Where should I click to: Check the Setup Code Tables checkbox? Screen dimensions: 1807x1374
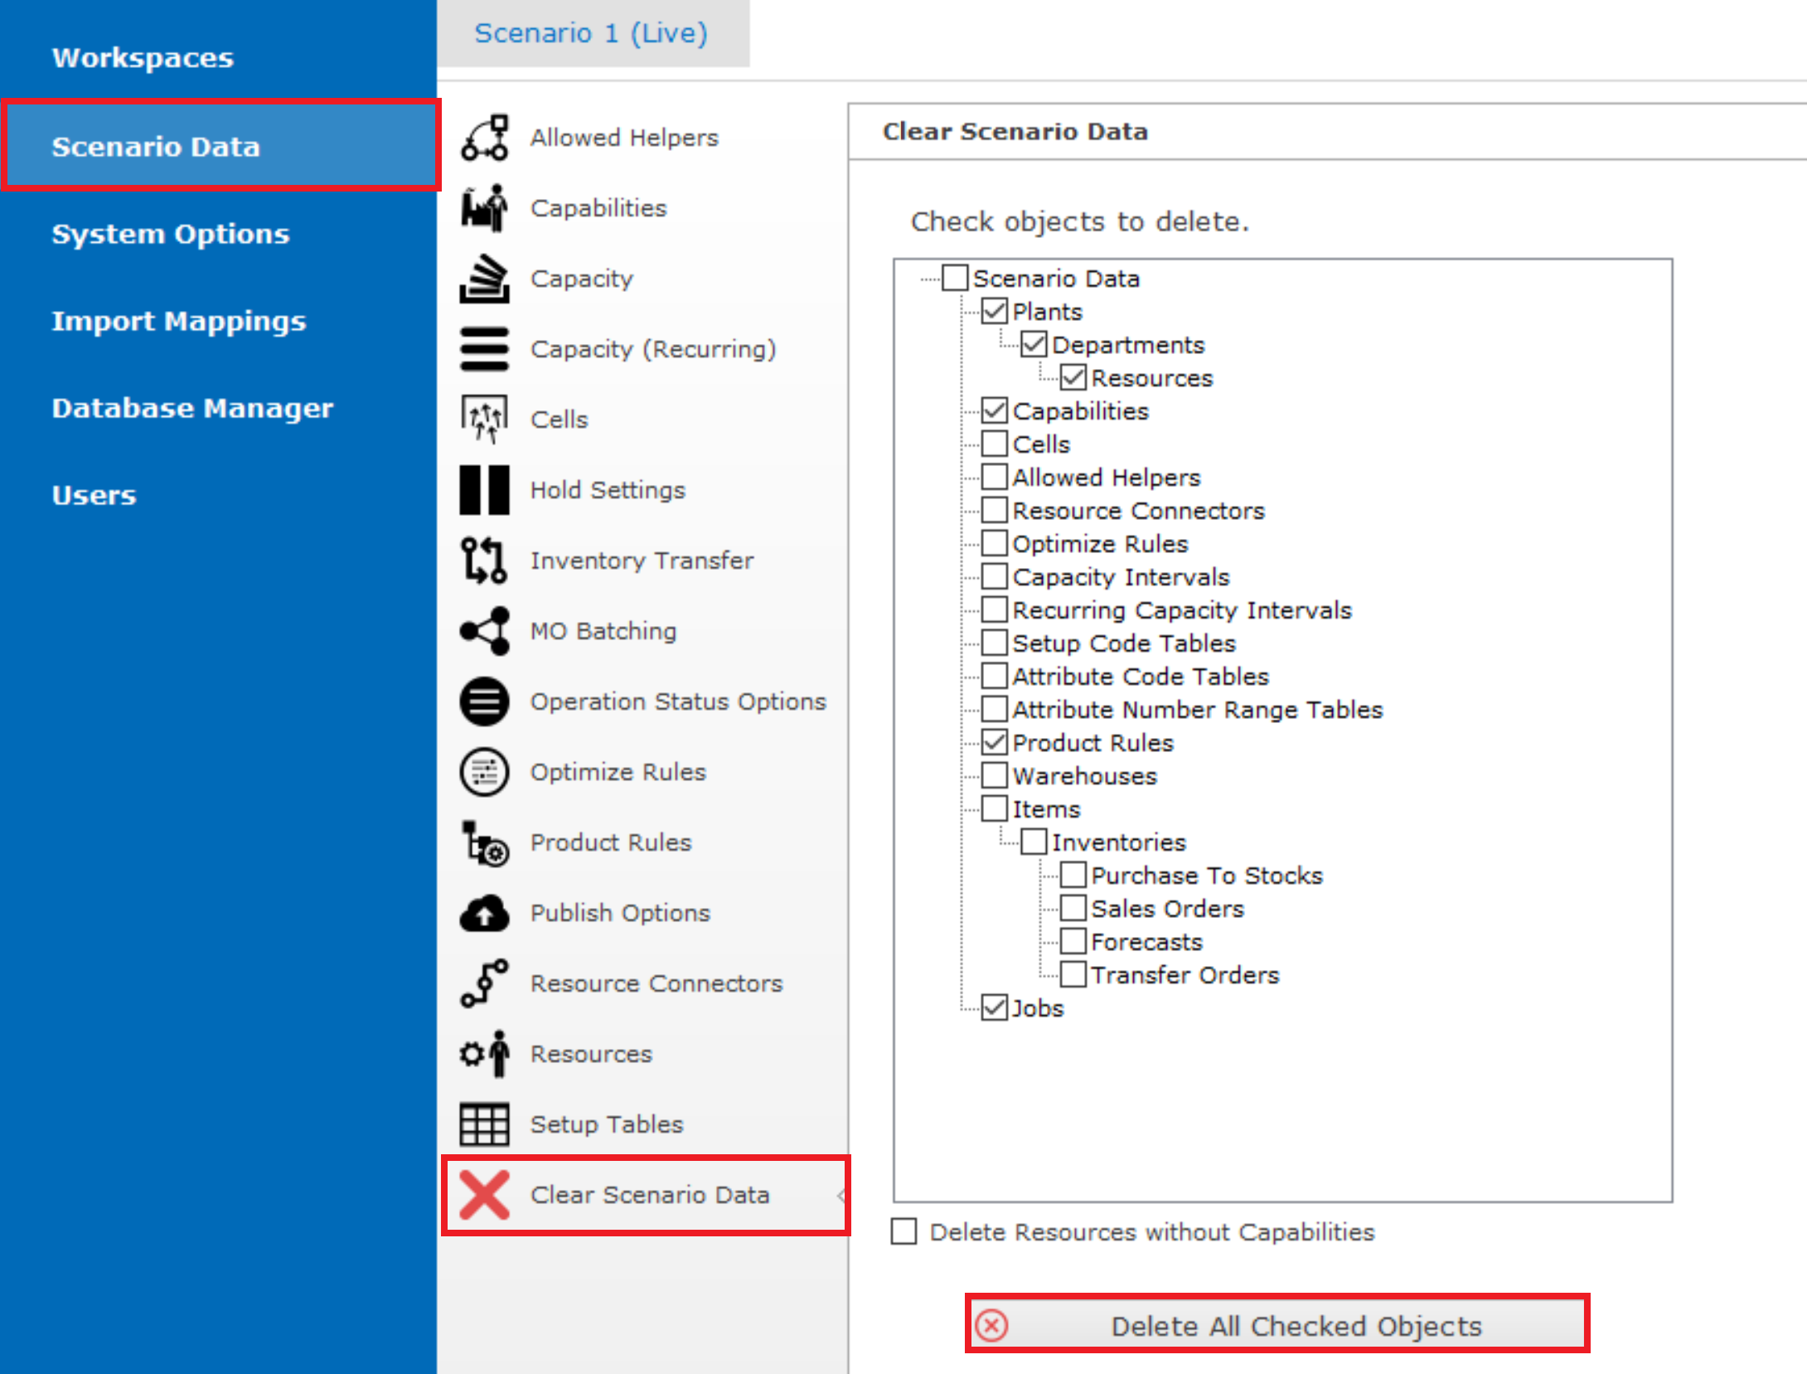pyautogui.click(x=995, y=643)
